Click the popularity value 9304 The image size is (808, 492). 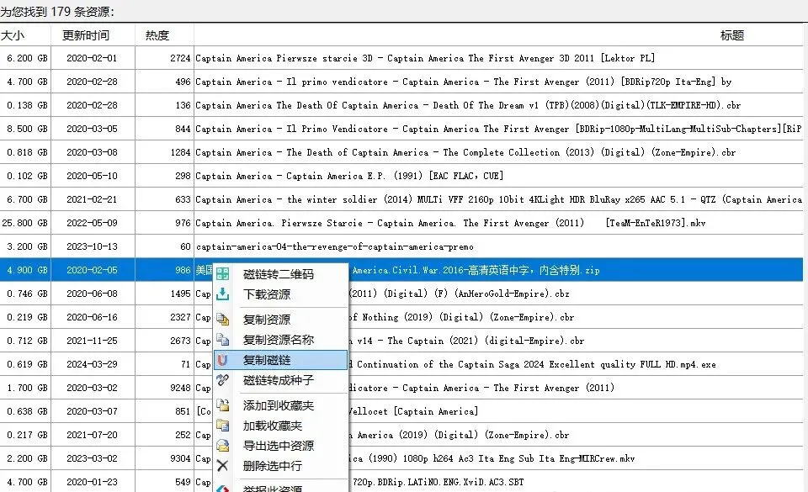(180, 458)
